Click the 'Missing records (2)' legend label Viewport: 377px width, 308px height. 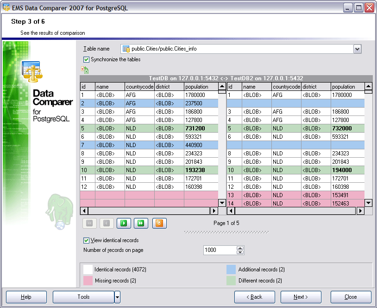115,281
